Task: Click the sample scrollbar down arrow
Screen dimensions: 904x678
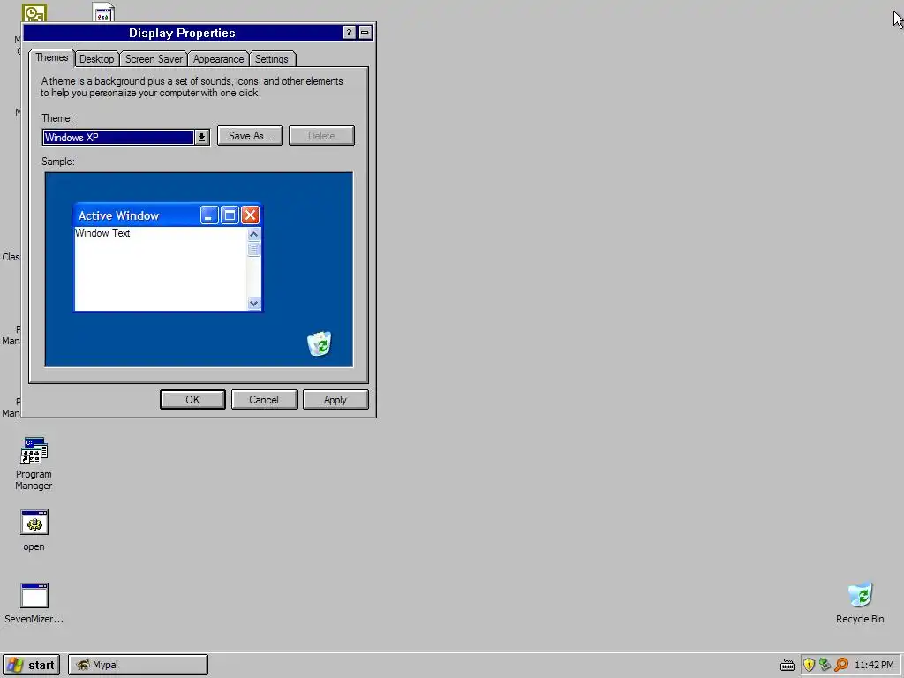Action: coord(253,304)
